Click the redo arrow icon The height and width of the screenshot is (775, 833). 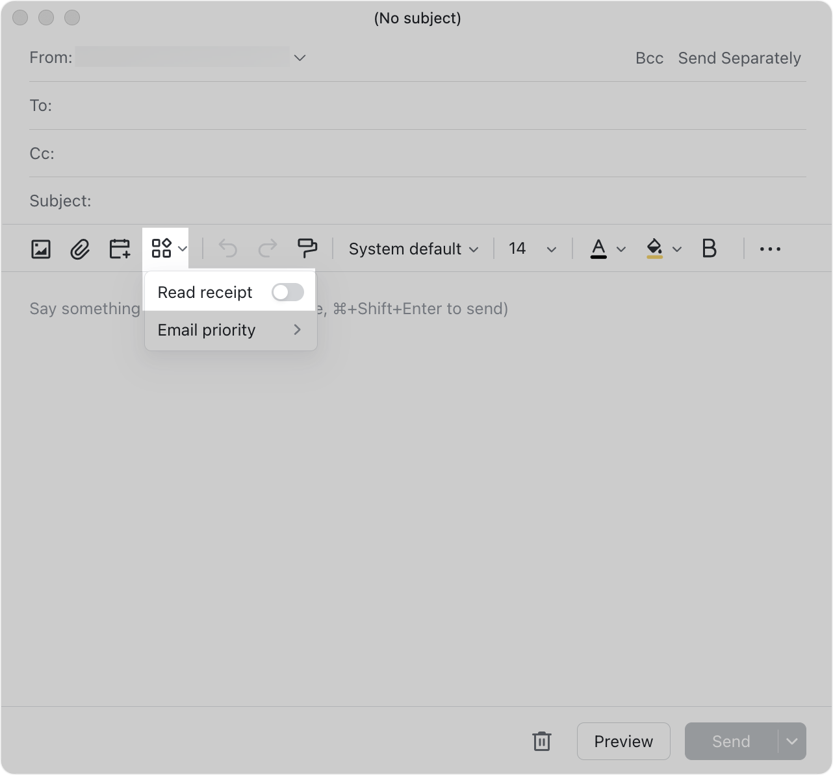pyautogui.click(x=268, y=249)
